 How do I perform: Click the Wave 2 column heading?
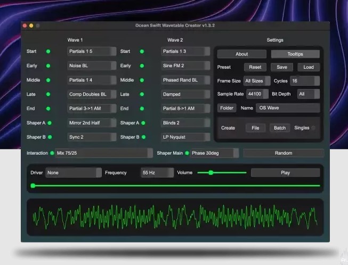(175, 40)
